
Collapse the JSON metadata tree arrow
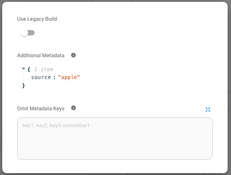point(24,69)
